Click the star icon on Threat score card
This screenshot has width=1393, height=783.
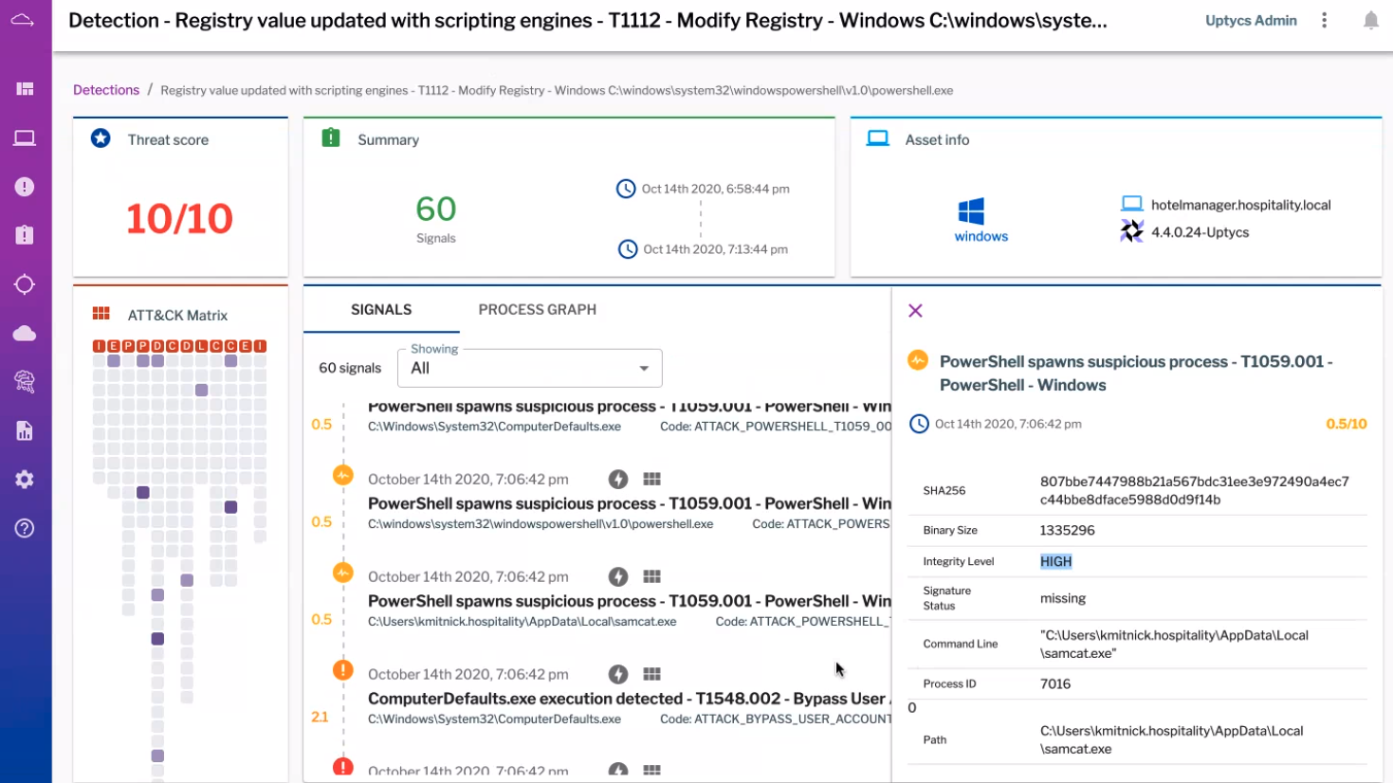point(101,138)
